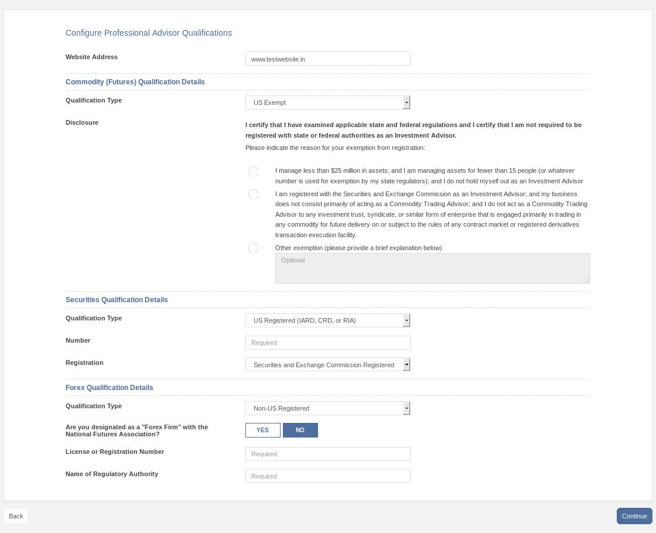Click the License or Registration Number field

pos(327,454)
